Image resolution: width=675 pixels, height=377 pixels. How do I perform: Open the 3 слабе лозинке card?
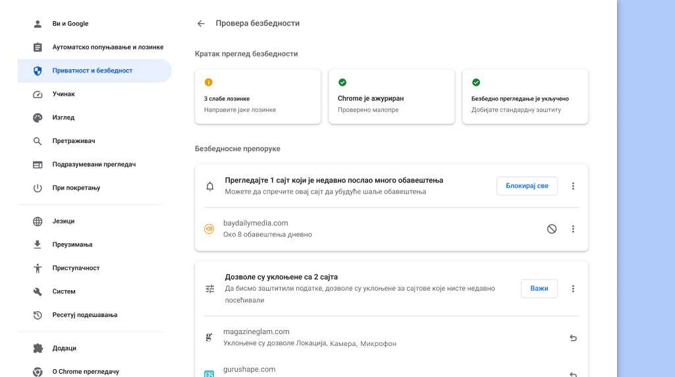(x=258, y=96)
